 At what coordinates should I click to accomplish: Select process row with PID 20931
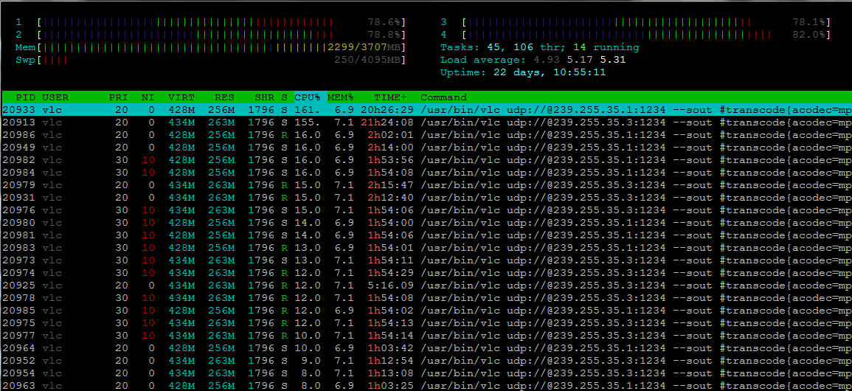(426, 197)
